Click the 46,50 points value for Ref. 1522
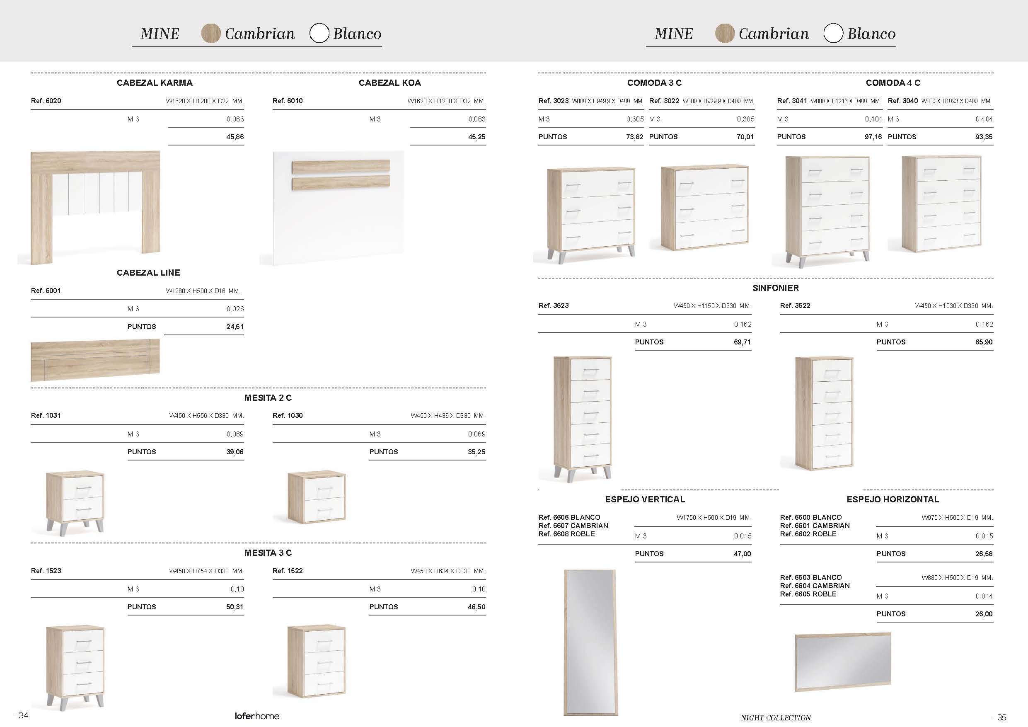This screenshot has height=727, width=1028. [x=477, y=607]
